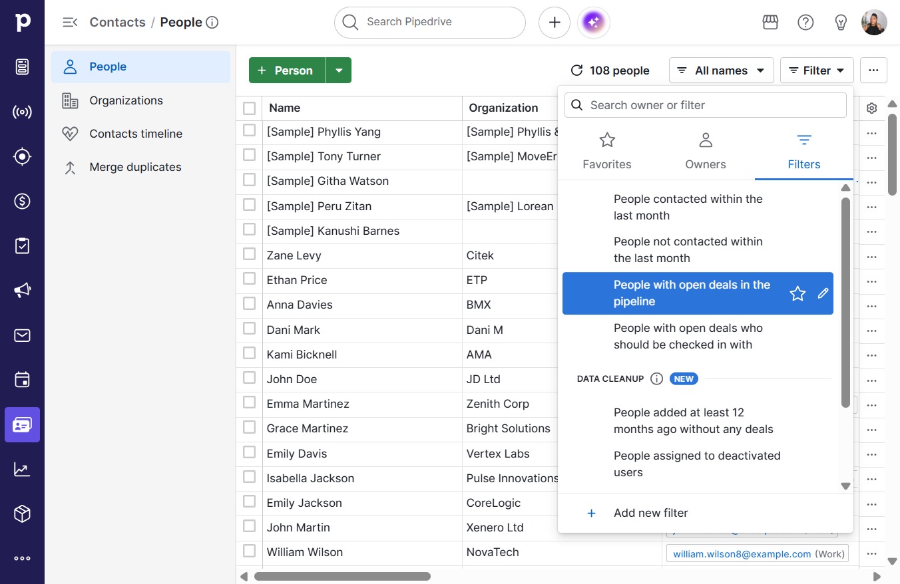Tick the John Doe checkbox
This screenshot has height=584, width=900.
point(249,378)
